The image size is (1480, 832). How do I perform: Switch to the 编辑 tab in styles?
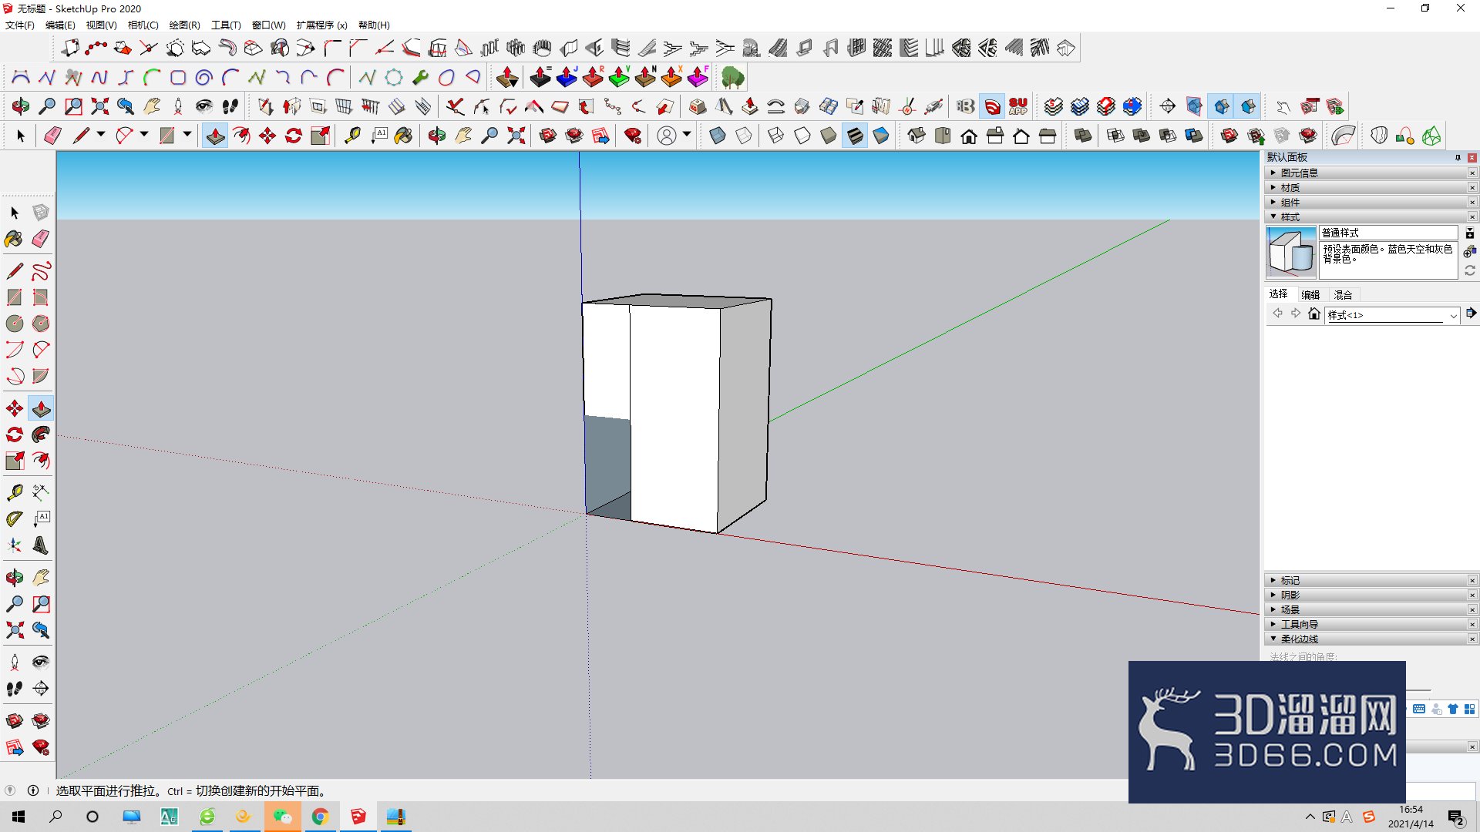1310,294
